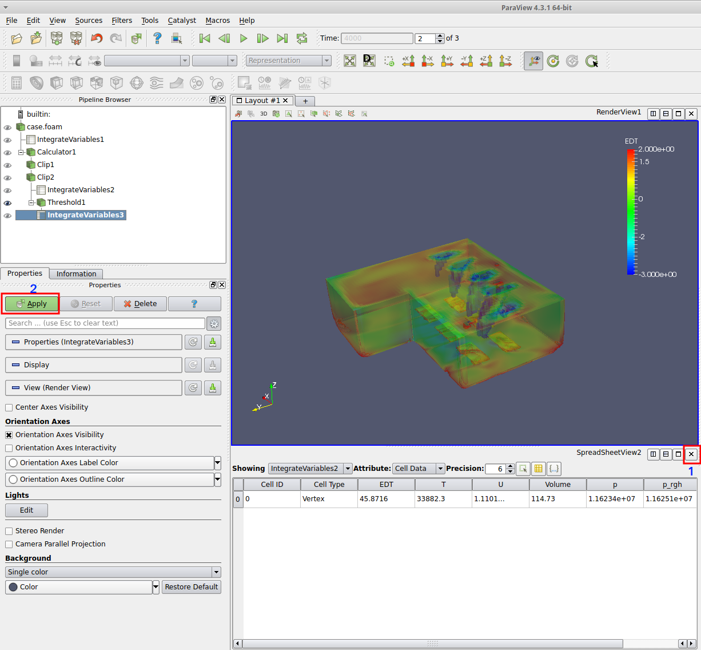Expand the Single color background dropdown
This screenshot has height=650, width=701.
pos(113,572)
